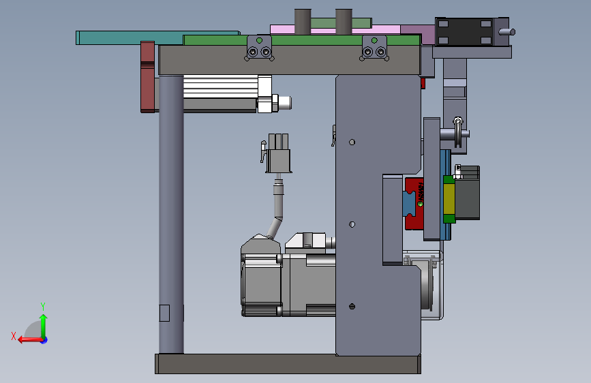Click the red X axis arrow of the triad
Viewport: 591px width, 383px height.
click(x=29, y=340)
